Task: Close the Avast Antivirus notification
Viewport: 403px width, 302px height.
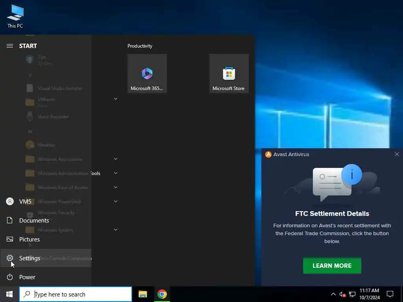Action: (x=397, y=154)
